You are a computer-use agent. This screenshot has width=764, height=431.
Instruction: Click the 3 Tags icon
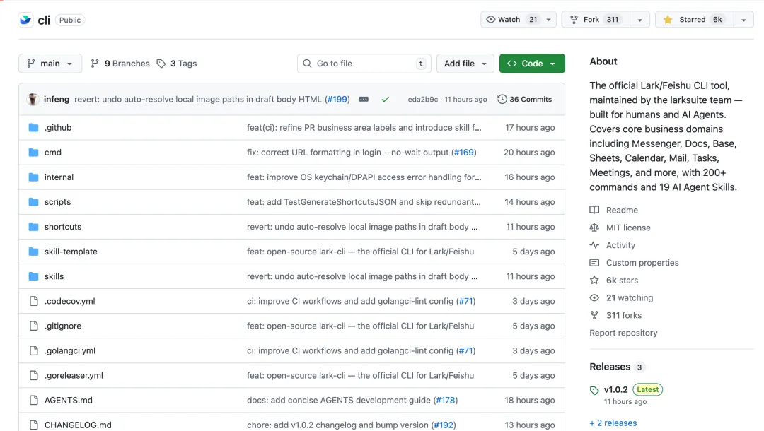[161, 64]
